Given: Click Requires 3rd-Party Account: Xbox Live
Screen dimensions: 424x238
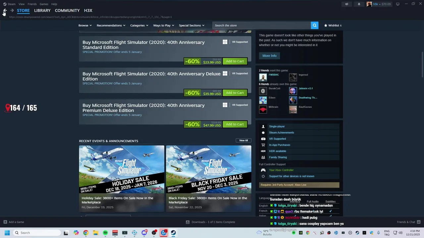Looking at the screenshot, I should [299, 185].
